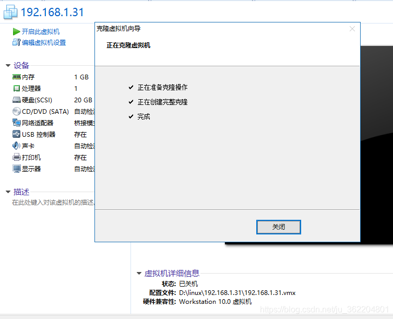393x319 pixels.
Task: Click the 虚拟机详细信息 heading
Action: point(172,274)
